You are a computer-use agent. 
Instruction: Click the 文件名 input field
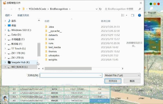click(x=71, y=75)
